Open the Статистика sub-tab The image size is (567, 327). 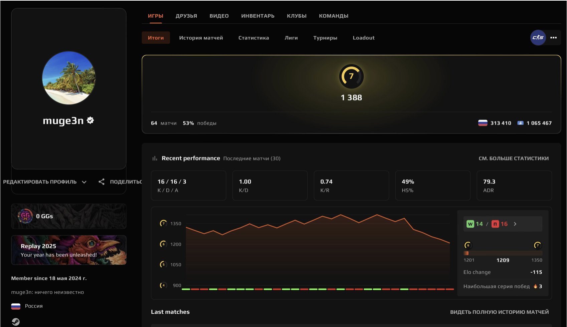(253, 38)
